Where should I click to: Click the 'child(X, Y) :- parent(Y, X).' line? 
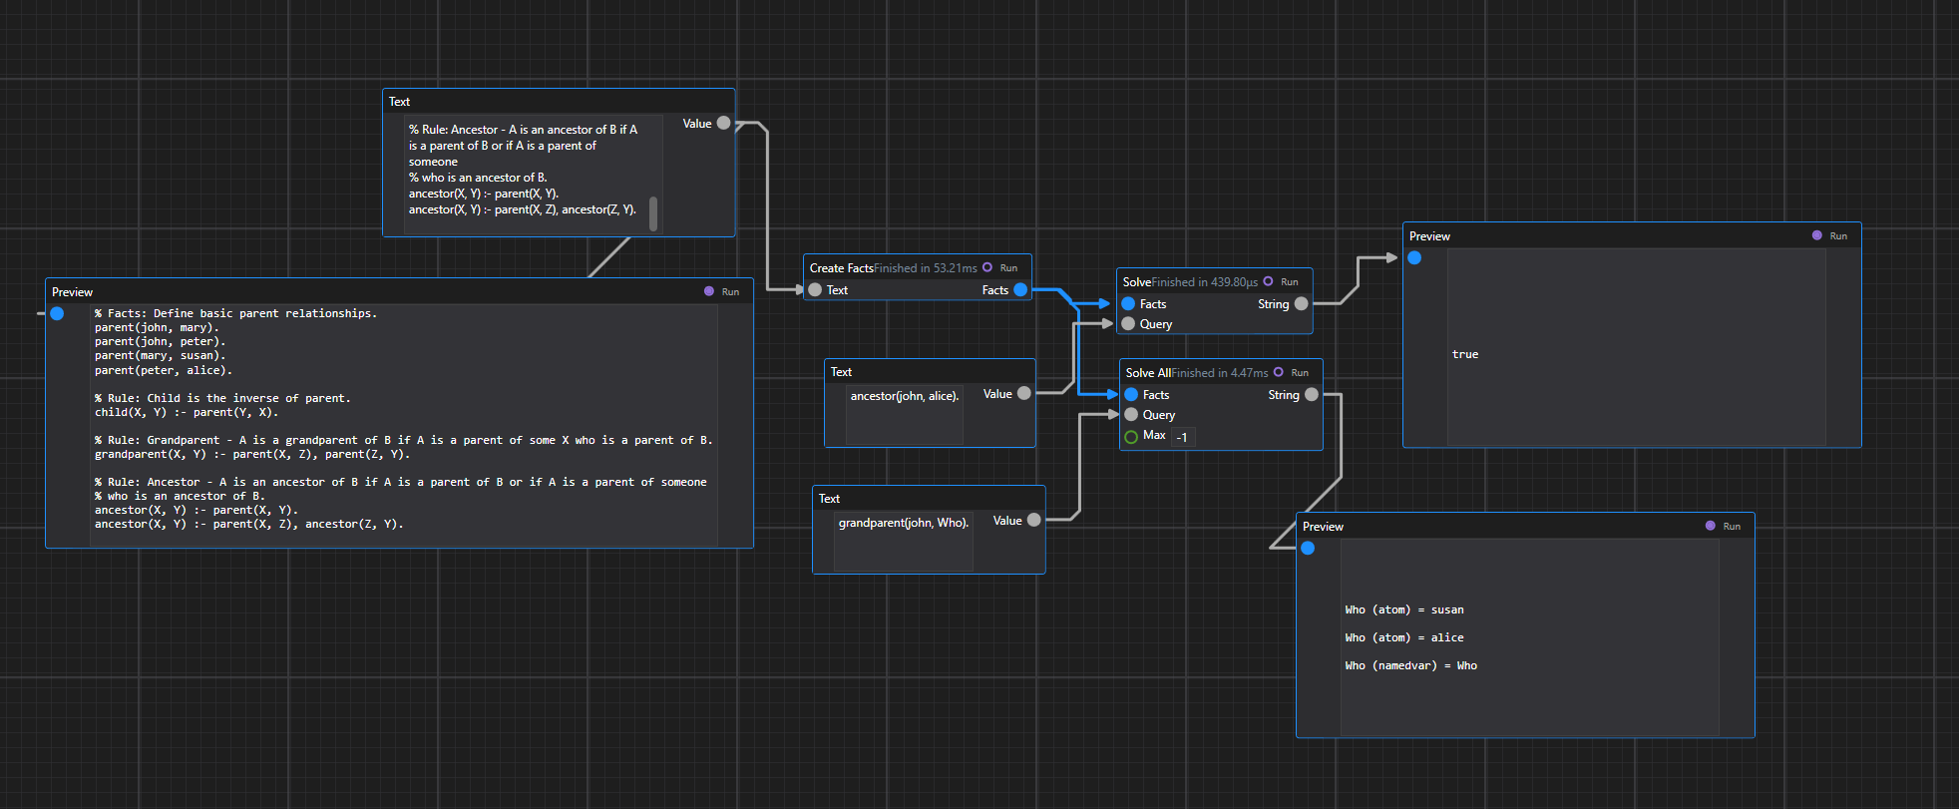(x=187, y=412)
